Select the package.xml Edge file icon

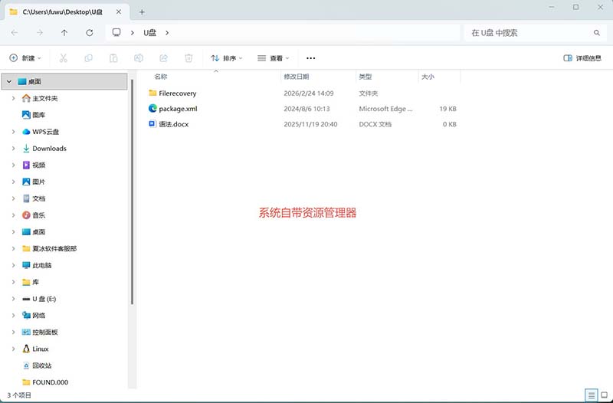(x=152, y=108)
